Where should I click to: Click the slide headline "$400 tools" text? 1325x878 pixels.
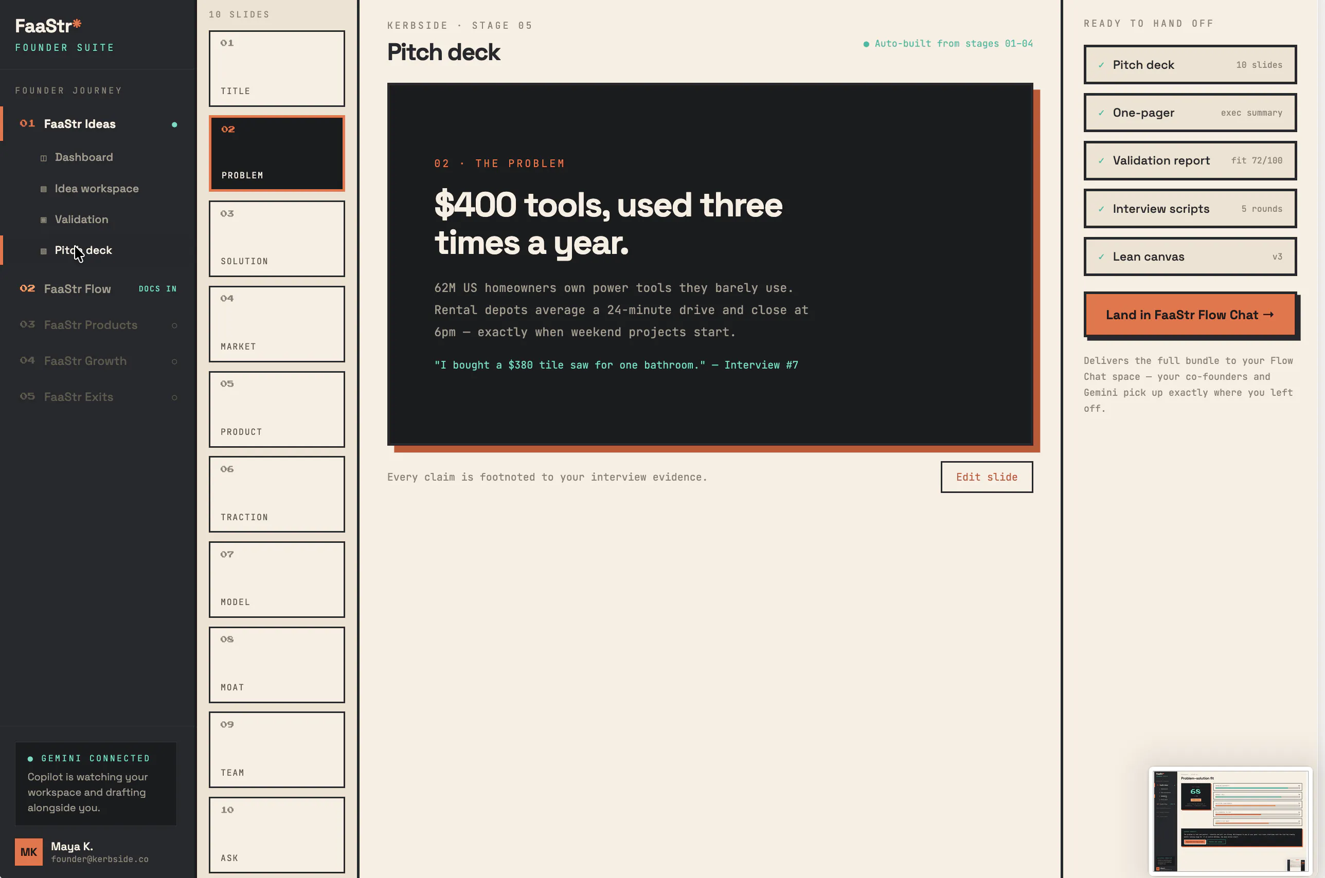[608, 224]
